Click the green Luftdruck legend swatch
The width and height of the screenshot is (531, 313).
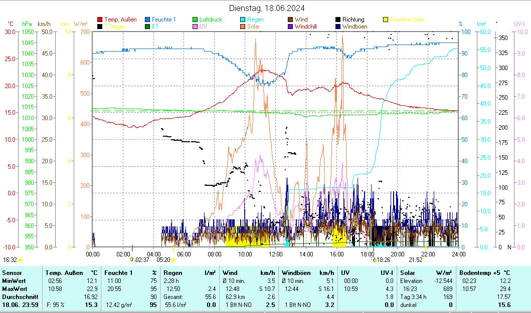point(195,20)
